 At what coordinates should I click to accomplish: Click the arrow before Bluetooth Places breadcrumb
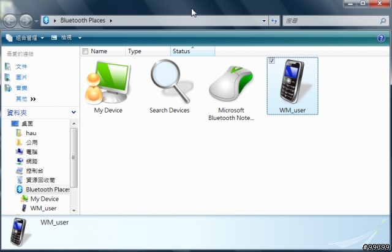click(55, 20)
